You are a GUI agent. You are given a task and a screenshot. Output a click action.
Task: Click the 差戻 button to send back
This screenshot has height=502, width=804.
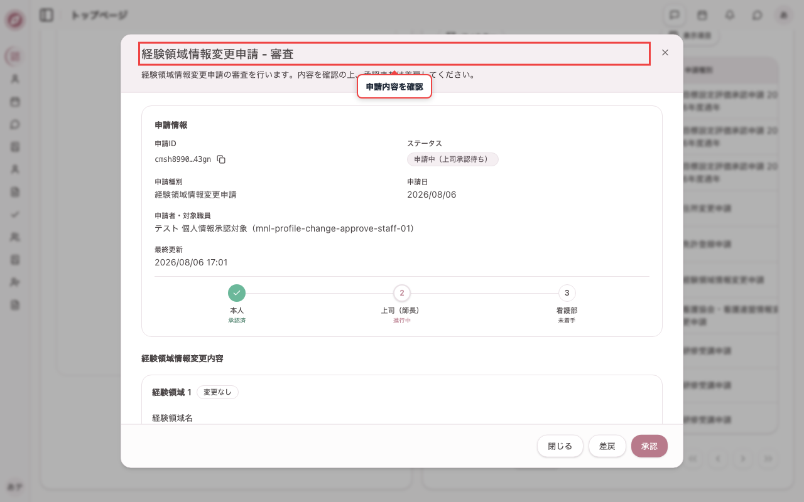(607, 446)
